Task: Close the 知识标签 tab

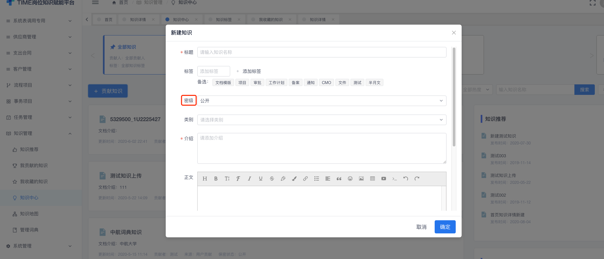Action: [x=239, y=19]
